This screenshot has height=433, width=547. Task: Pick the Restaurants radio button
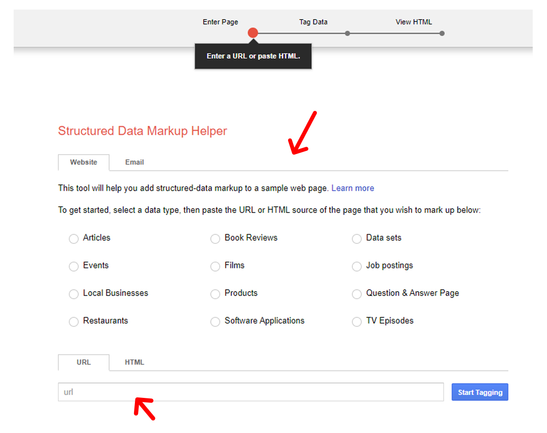click(x=74, y=322)
